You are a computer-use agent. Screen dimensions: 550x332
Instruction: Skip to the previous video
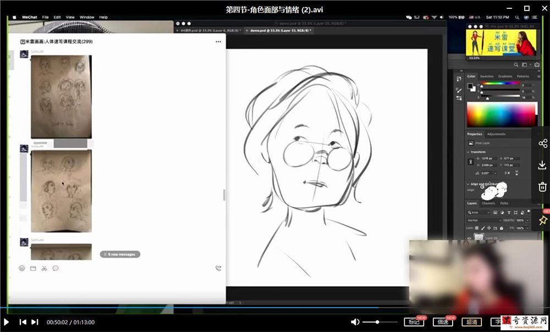pos(23,322)
